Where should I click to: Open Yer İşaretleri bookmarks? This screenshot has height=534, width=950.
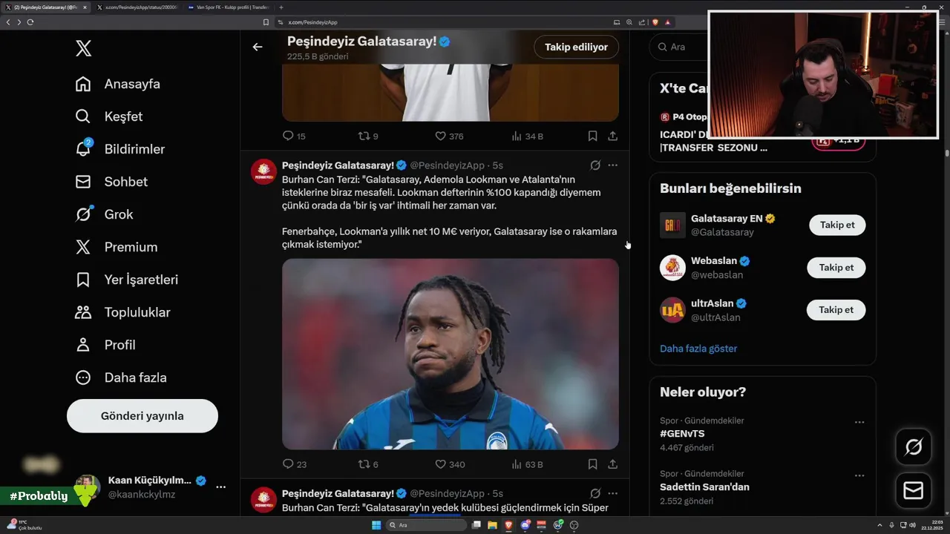[x=127, y=280]
